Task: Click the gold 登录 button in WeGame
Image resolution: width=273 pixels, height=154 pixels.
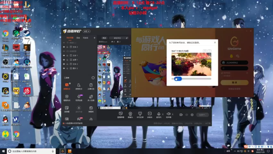Action: click(234, 82)
